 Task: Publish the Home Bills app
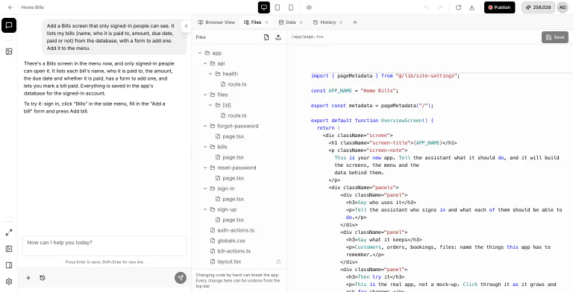tap(500, 7)
